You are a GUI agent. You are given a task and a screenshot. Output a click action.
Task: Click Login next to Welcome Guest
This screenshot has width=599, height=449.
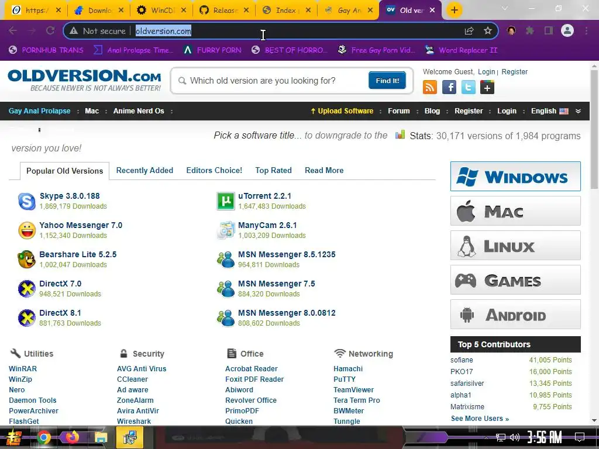tap(486, 72)
